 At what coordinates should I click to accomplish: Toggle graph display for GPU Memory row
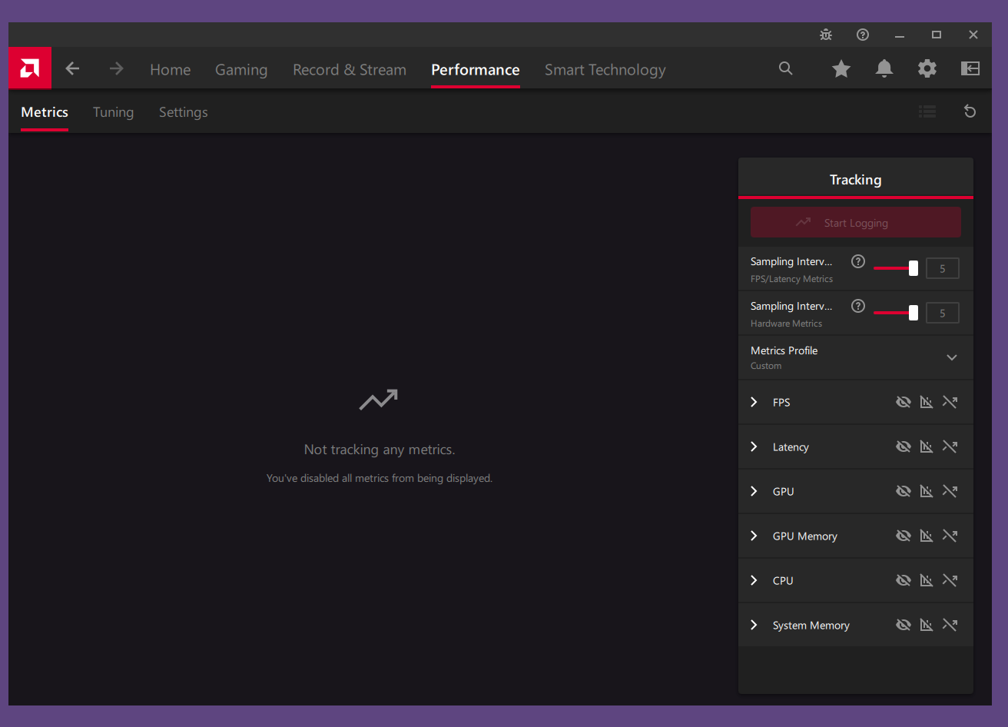pos(927,536)
